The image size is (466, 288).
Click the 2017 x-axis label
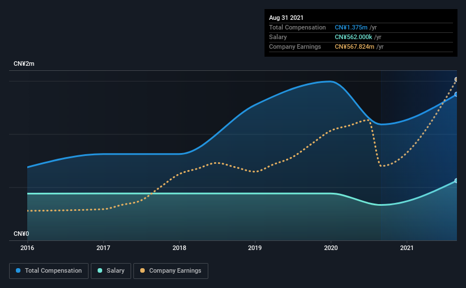[x=103, y=248]
